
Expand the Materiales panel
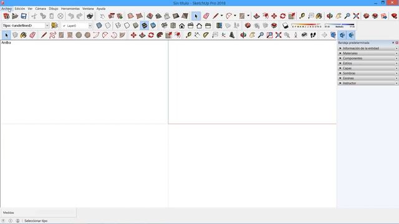coord(368,54)
